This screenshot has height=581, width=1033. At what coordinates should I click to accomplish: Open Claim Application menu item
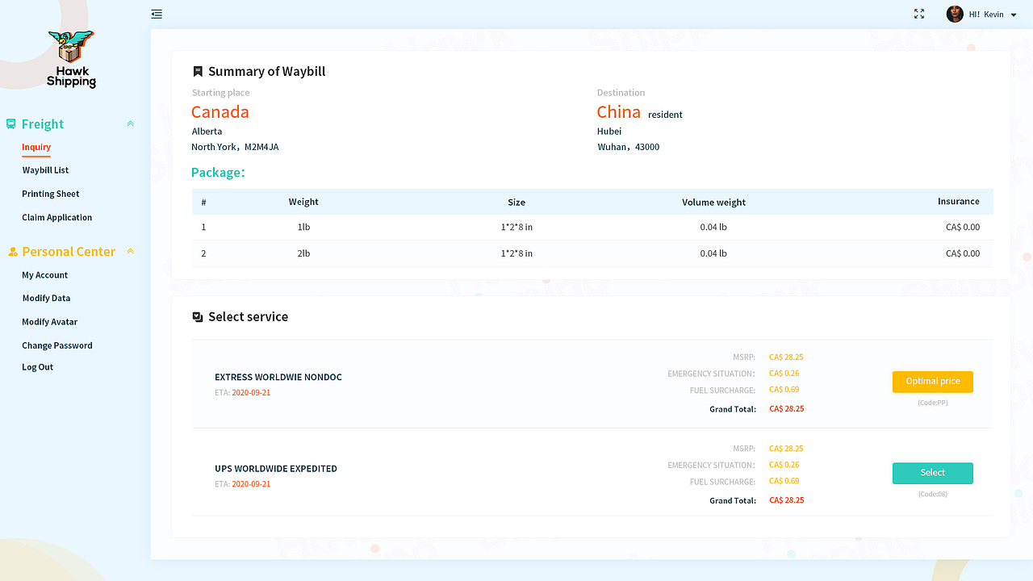(x=57, y=217)
